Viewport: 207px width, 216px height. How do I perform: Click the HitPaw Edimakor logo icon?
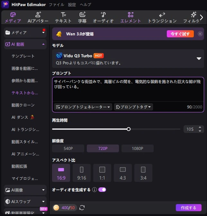coord(5,5)
